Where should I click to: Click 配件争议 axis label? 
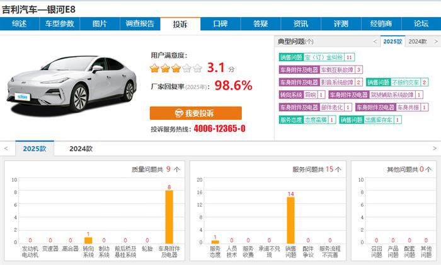tap(308, 252)
